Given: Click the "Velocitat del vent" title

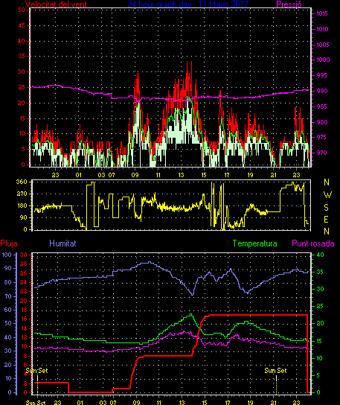Looking at the screenshot, I should [56, 4].
